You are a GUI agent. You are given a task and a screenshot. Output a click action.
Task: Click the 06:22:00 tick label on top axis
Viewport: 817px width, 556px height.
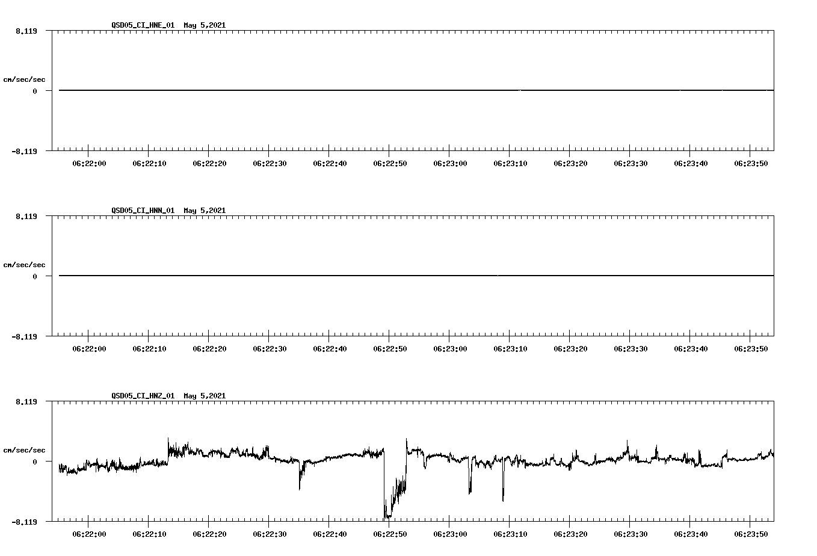[x=88, y=162]
